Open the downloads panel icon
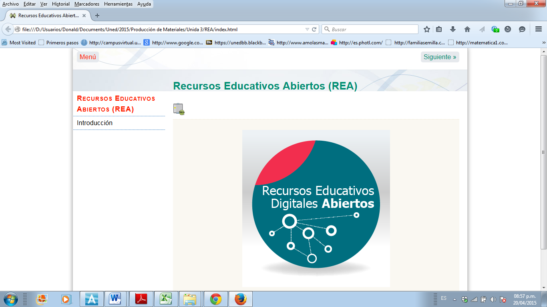Image resolution: width=547 pixels, height=307 pixels. (452, 29)
